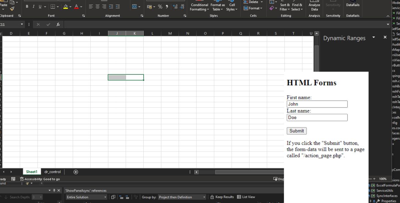400x203 pixels.
Task: Select column J header
Action: 117,33
